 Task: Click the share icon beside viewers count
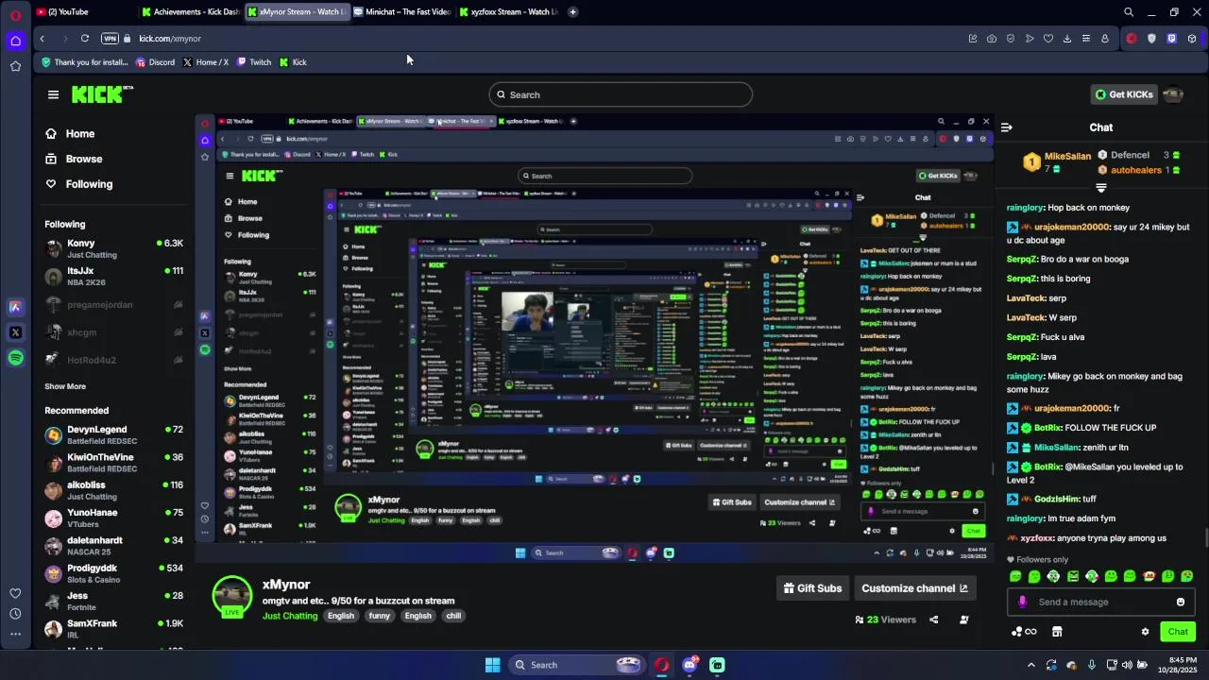pos(934,620)
